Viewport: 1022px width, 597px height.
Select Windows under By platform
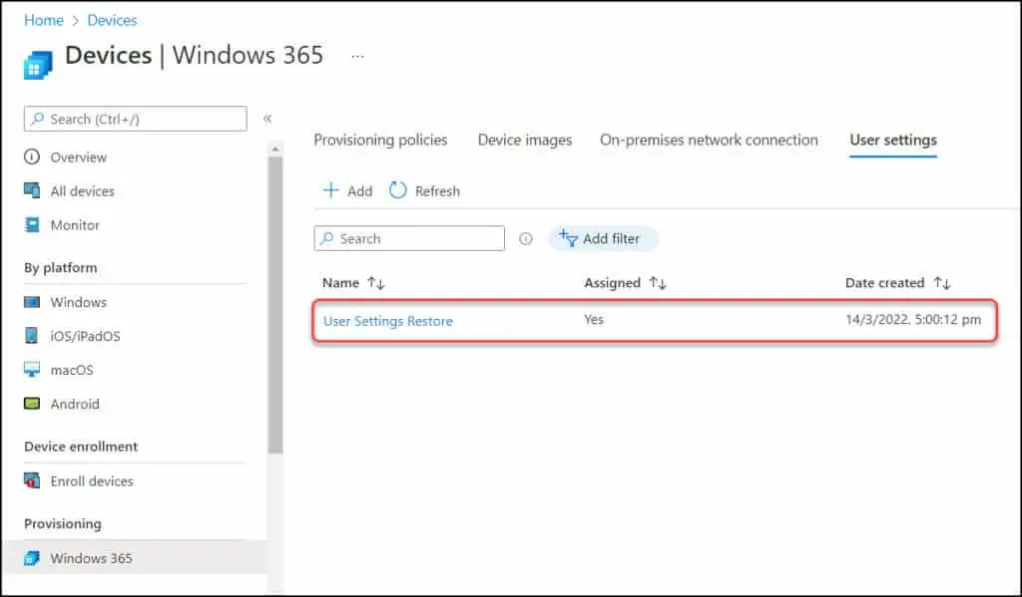click(78, 303)
